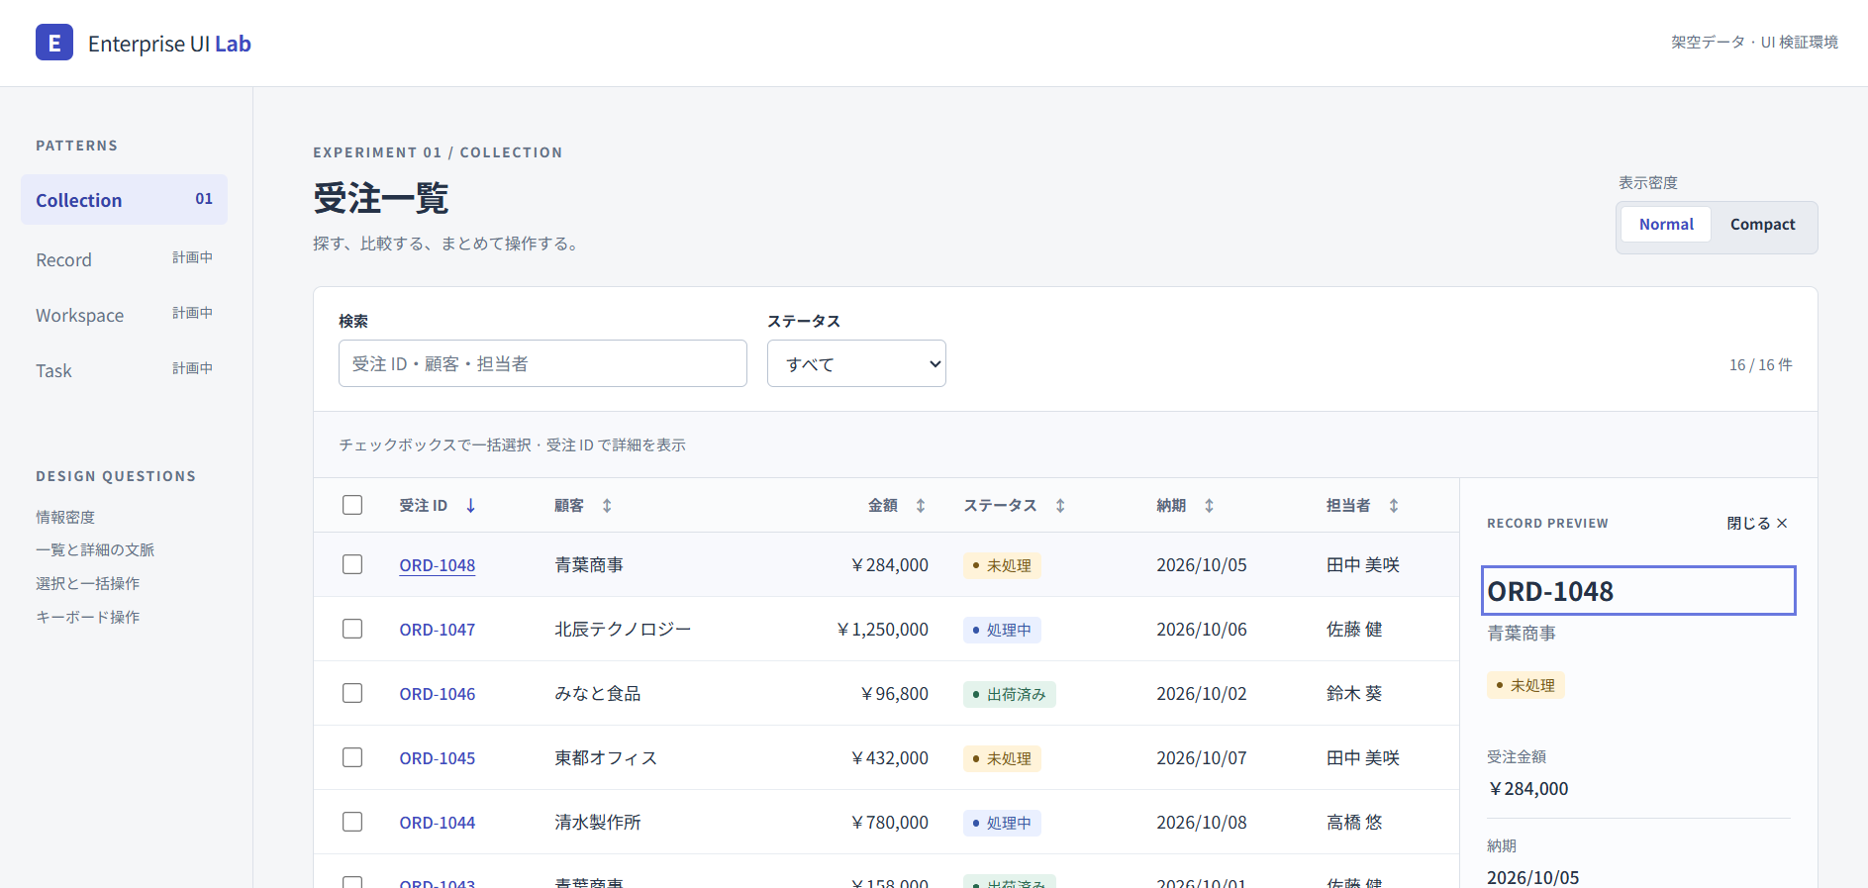Click the amount ￥780,000
The image size is (1868, 888).
point(889,823)
